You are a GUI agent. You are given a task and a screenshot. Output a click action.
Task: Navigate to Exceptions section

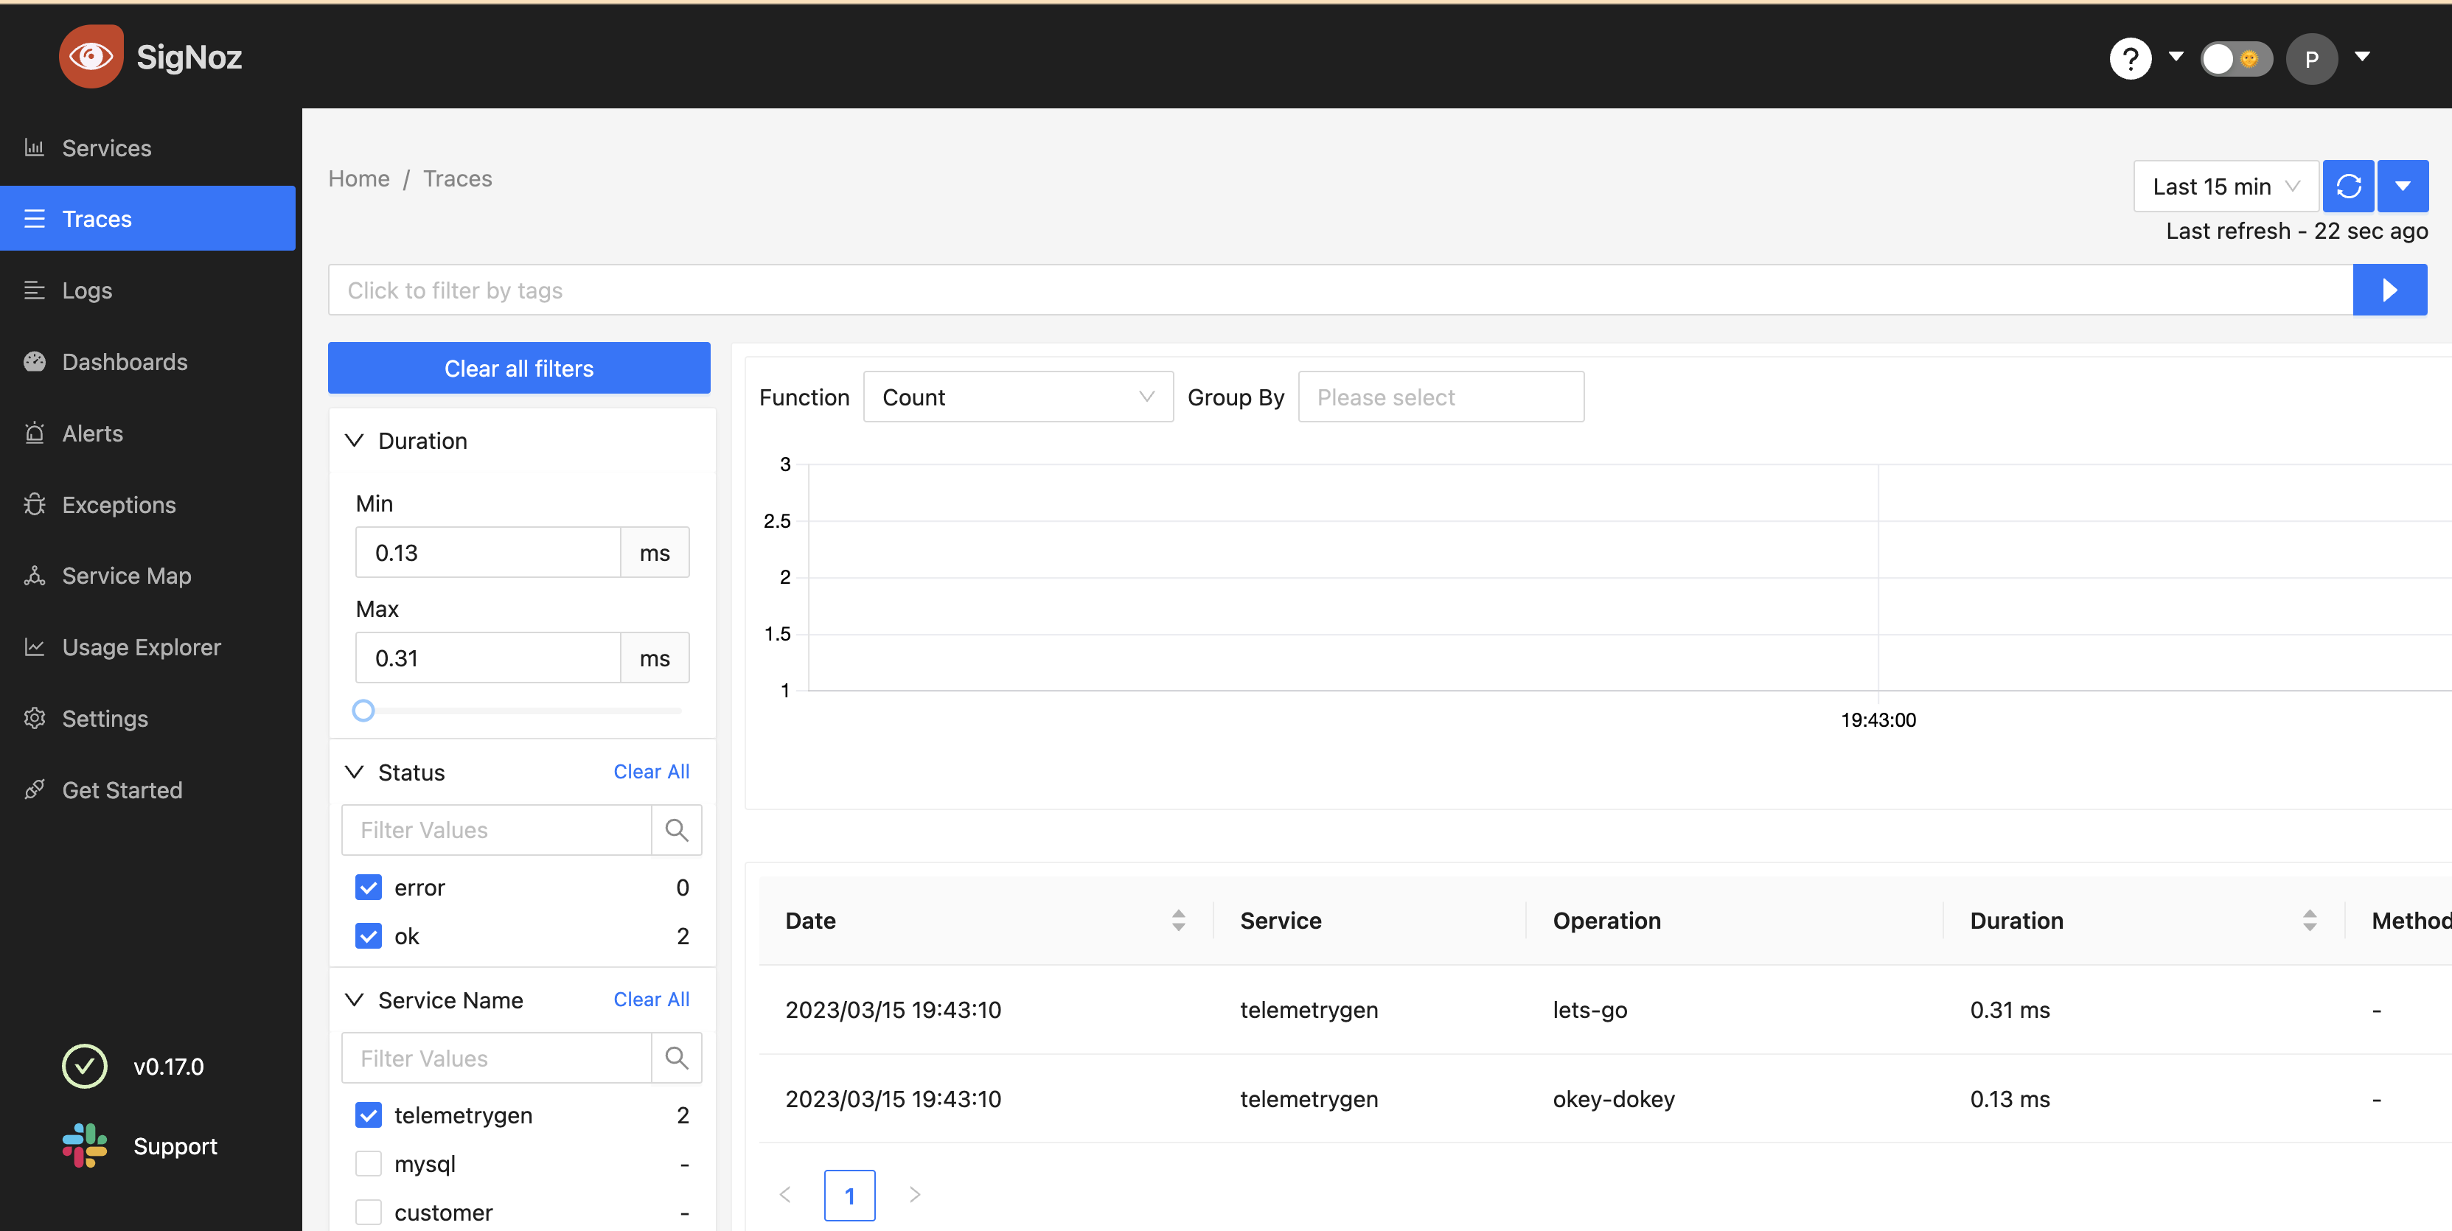118,504
